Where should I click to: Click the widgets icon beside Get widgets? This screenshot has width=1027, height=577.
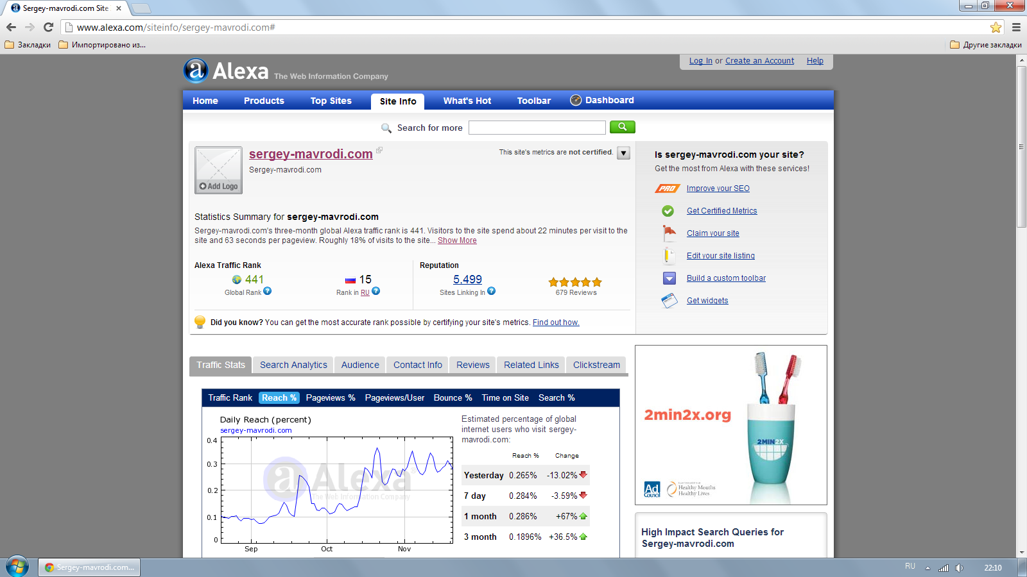pos(669,301)
